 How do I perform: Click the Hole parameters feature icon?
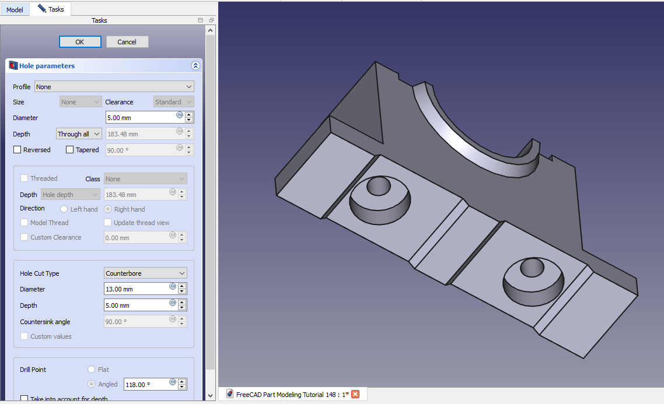pos(13,66)
